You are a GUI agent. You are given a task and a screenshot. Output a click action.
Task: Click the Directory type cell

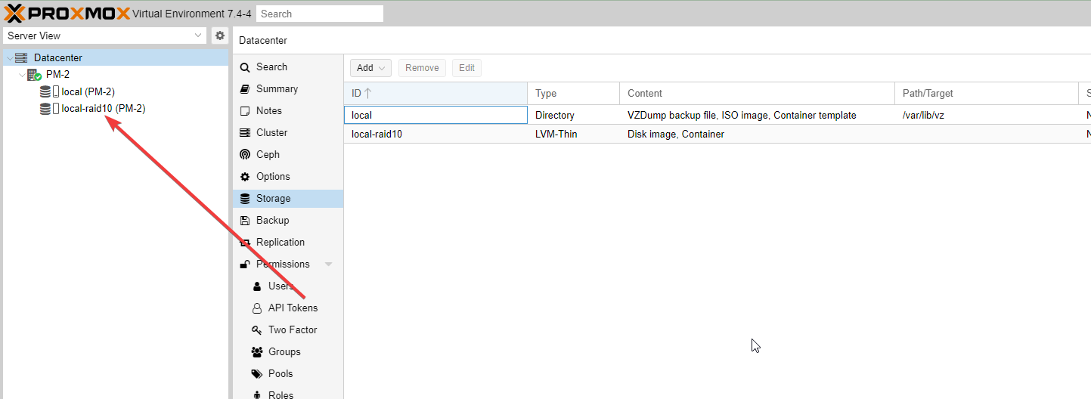(573, 115)
